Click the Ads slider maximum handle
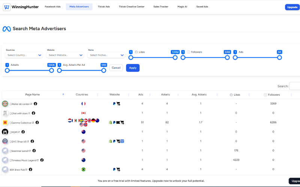Viewport: 300px width, 187px height. (x=279, y=58)
